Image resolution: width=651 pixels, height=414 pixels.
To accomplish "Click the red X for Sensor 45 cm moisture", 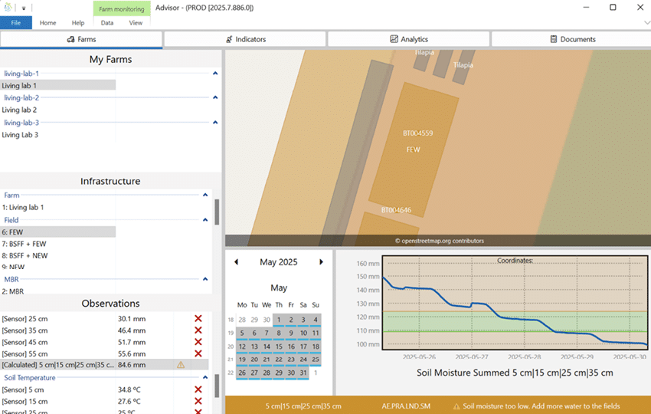I will tap(198, 342).
